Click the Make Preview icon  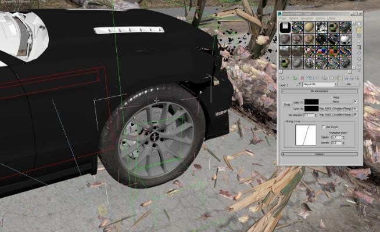click(359, 53)
